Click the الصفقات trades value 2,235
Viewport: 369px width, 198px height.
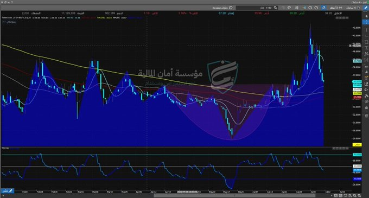[25, 13]
